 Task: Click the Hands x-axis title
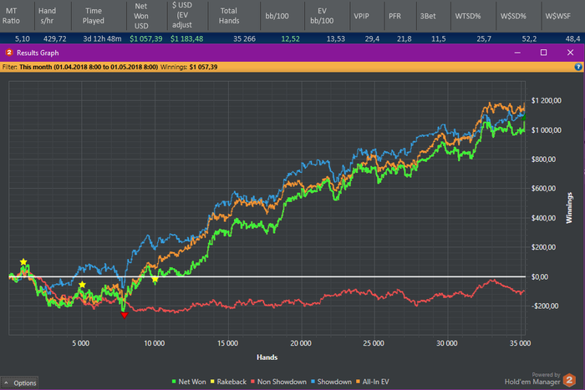(x=267, y=357)
